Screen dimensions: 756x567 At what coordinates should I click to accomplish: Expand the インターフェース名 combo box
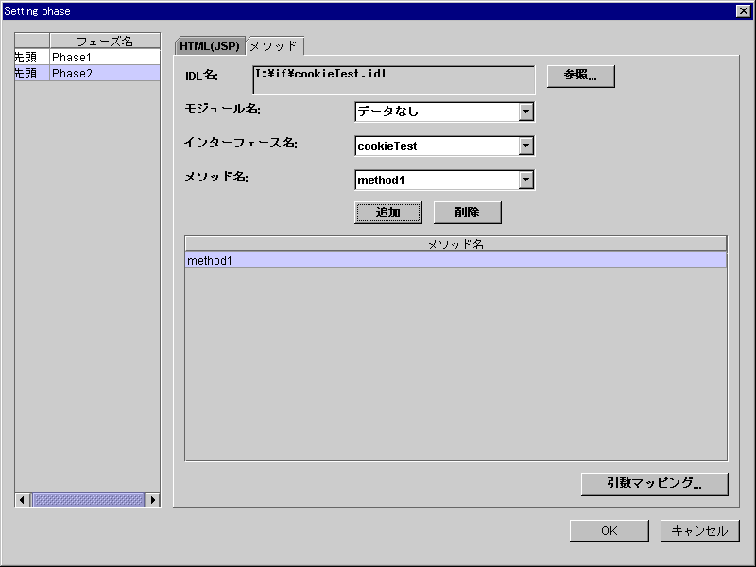point(527,146)
